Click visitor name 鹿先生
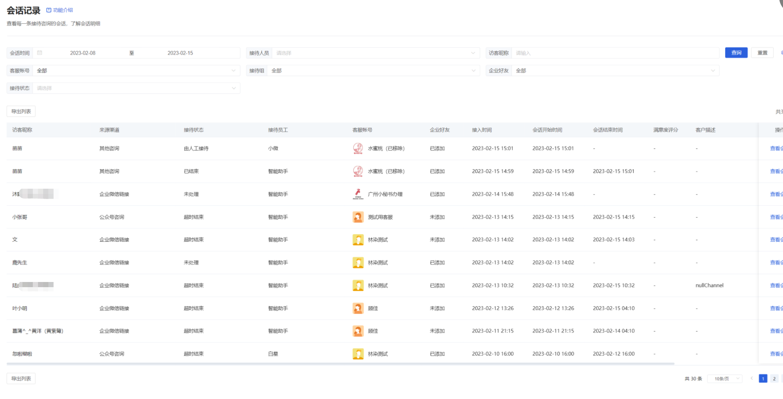 point(20,263)
